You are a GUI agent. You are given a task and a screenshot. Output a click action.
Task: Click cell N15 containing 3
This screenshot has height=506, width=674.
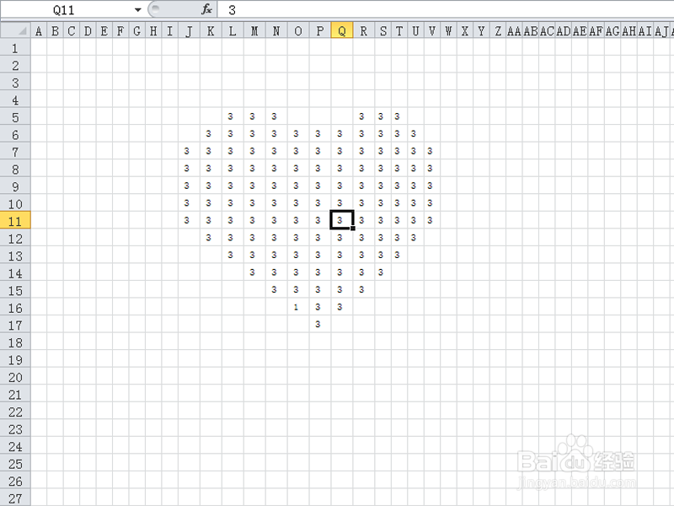pyautogui.click(x=276, y=289)
